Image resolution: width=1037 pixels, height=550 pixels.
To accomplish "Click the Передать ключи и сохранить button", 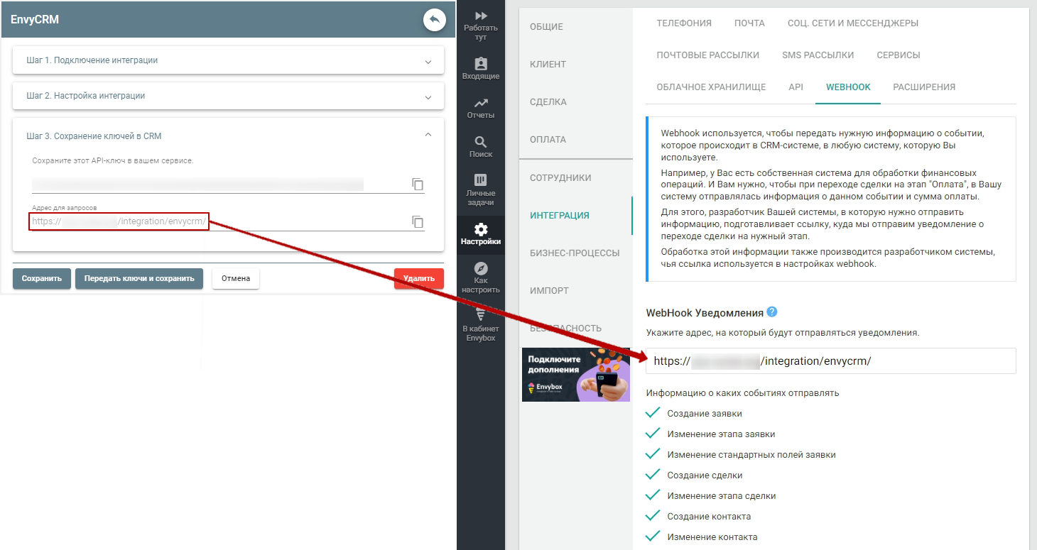I will coord(139,278).
